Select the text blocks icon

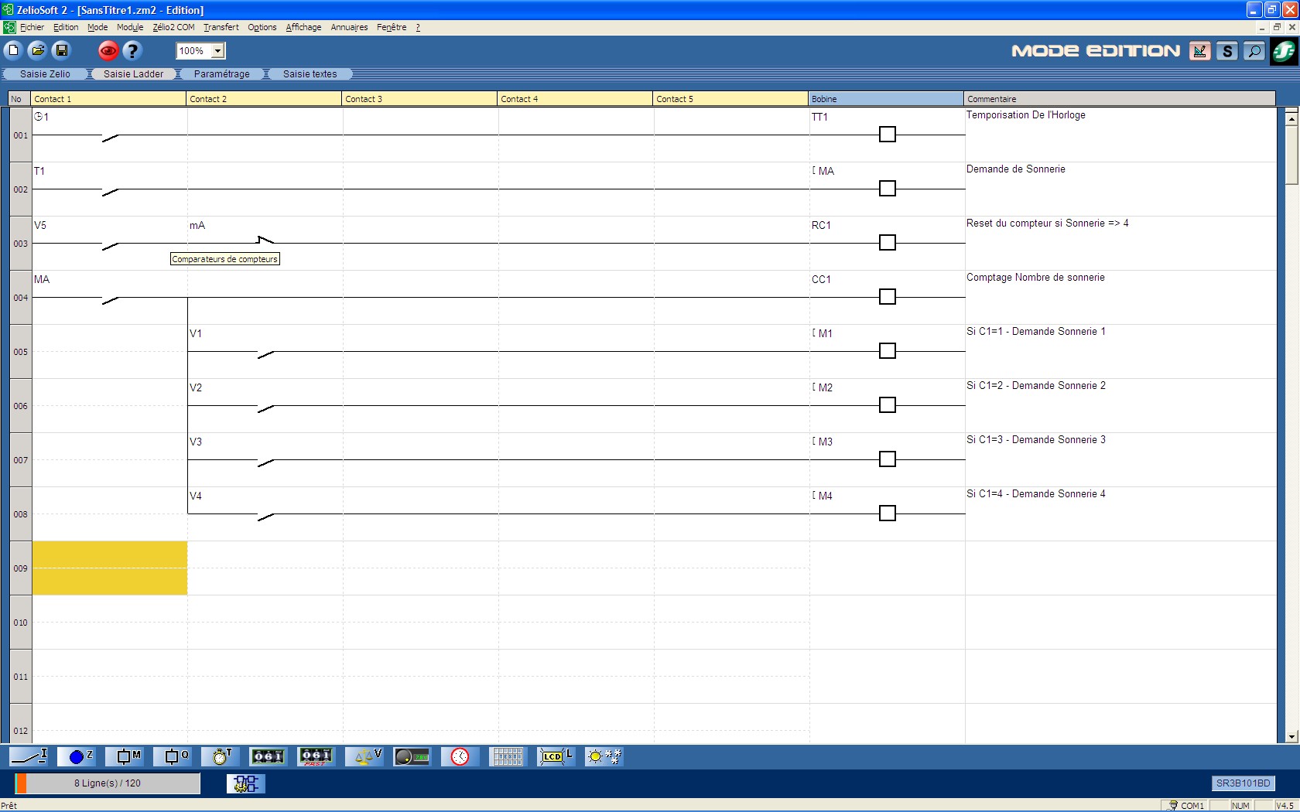point(508,756)
